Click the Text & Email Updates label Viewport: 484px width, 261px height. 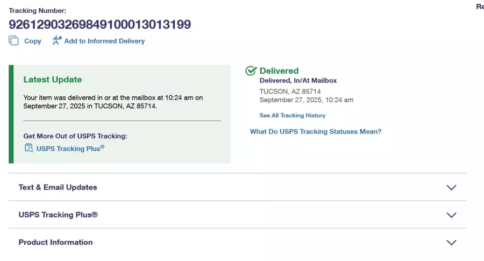[x=58, y=187]
